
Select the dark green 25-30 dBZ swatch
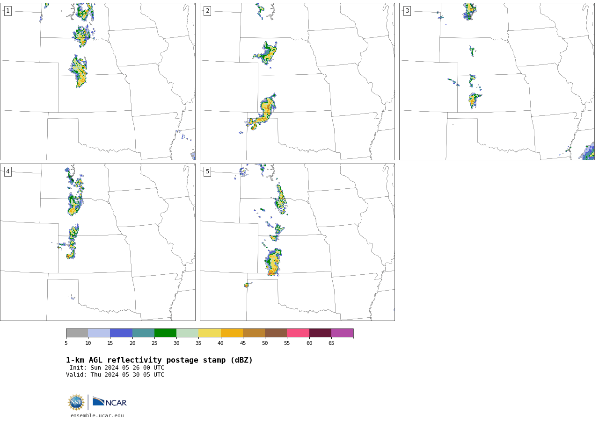click(x=165, y=333)
